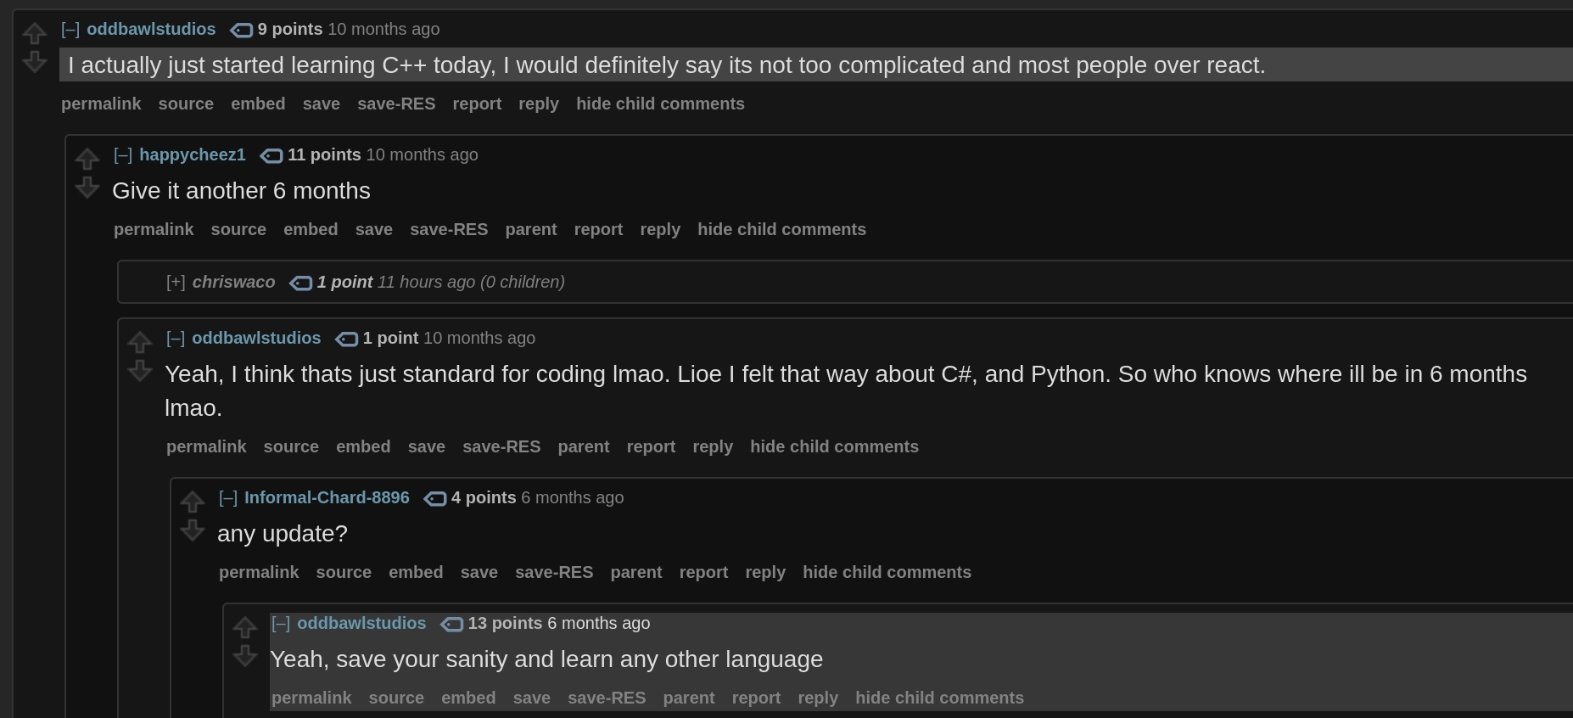Click the RES user tag icon beside oddbawlstudios
This screenshot has width=1573, height=718.
(x=241, y=29)
